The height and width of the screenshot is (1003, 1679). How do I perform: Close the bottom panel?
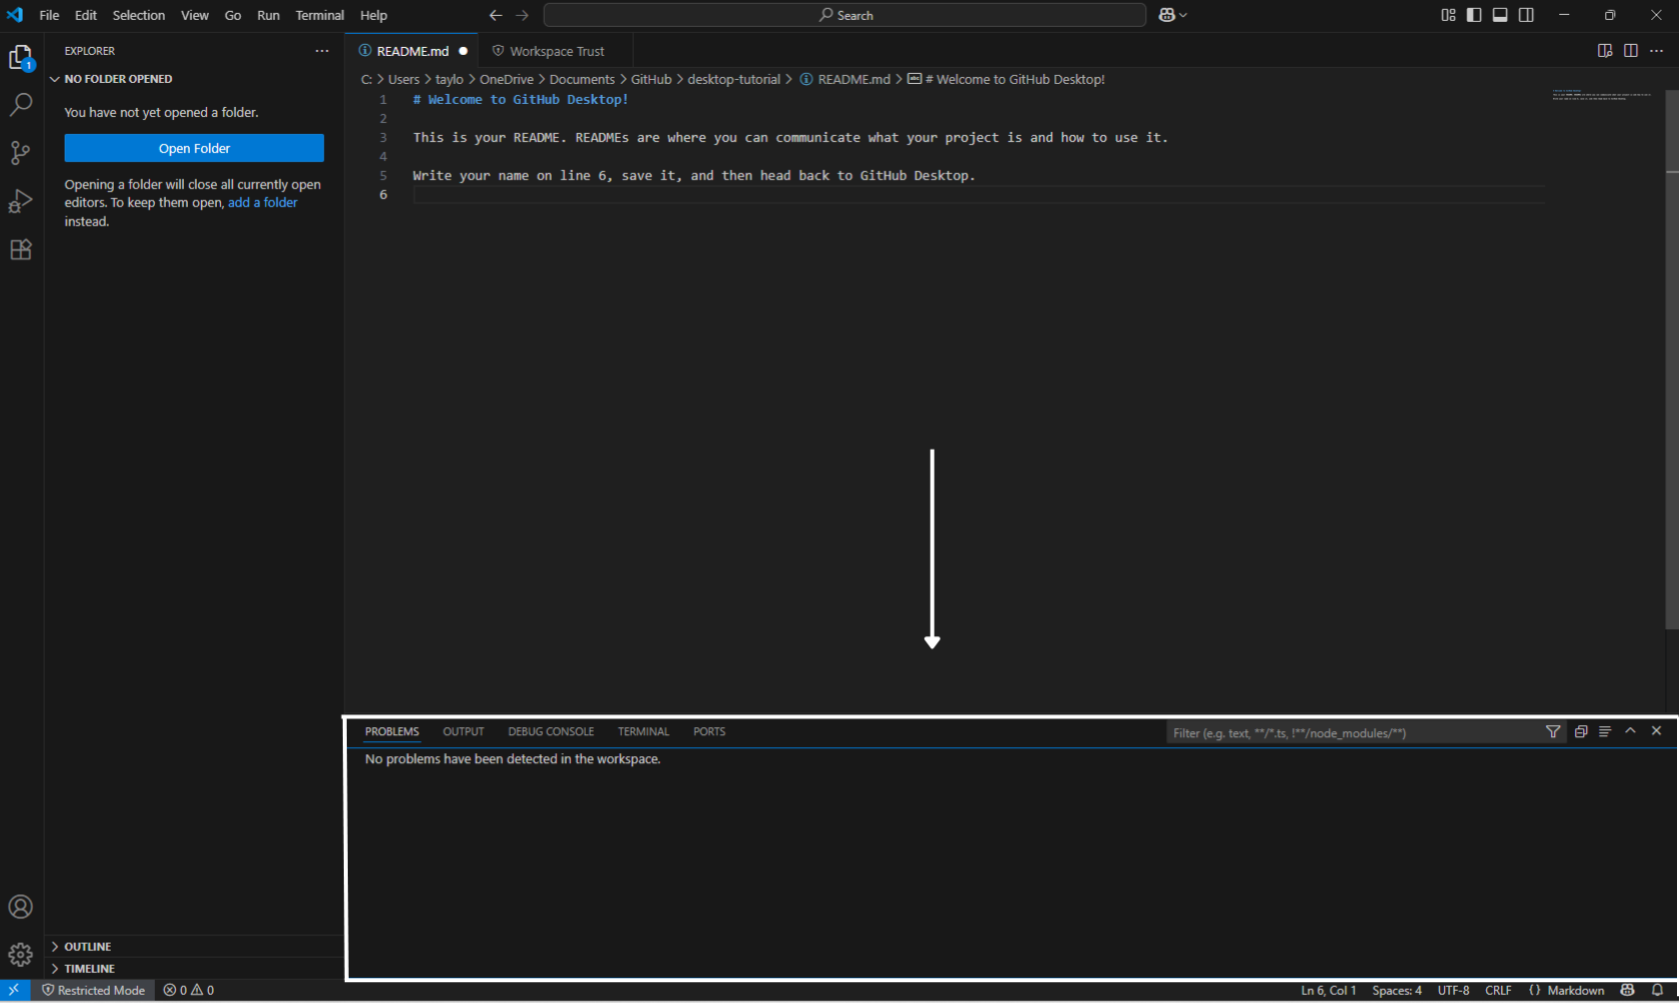(1656, 731)
